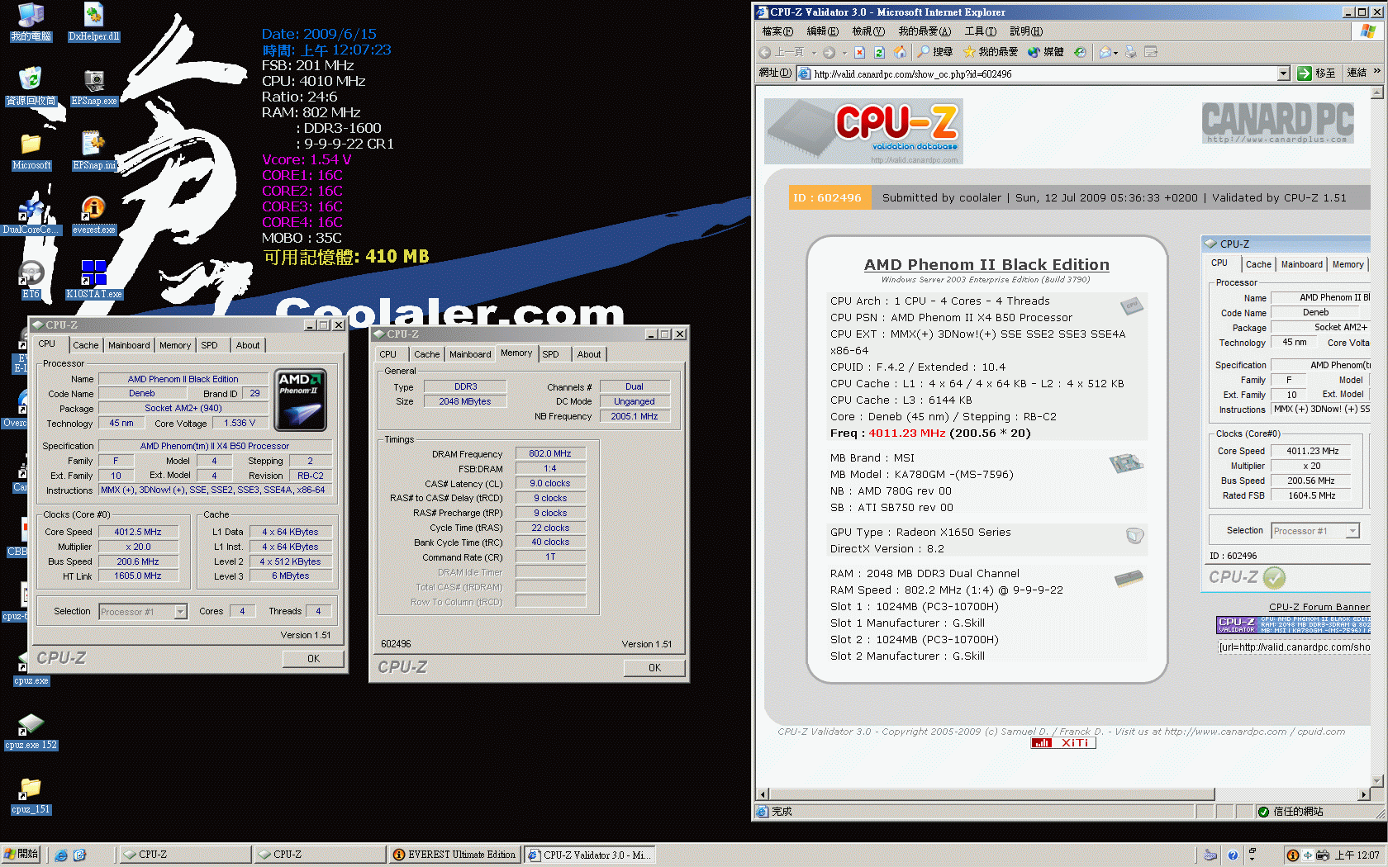The image size is (1388, 867).
Task: Expand the Mail button dropdown arrow
Action: coord(1116,53)
